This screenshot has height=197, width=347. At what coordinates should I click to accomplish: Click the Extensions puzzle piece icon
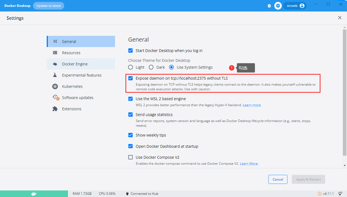click(55, 109)
